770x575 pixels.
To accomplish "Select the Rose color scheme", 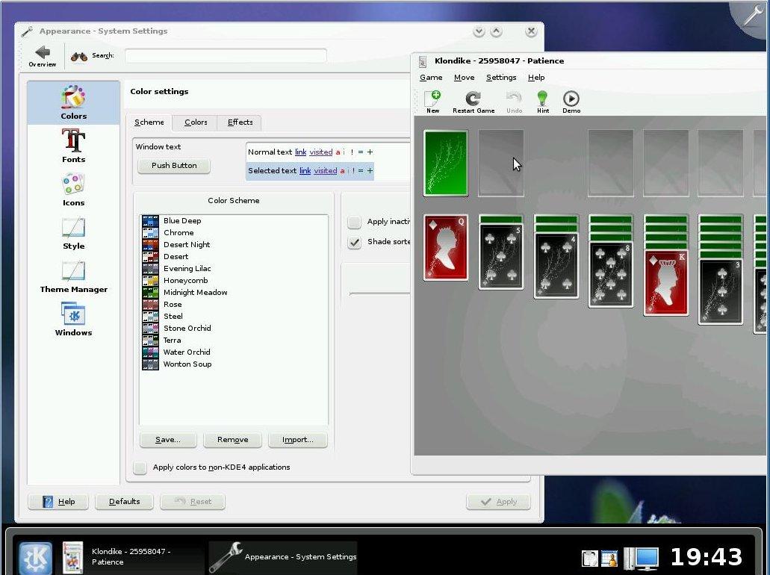I will pos(235,305).
